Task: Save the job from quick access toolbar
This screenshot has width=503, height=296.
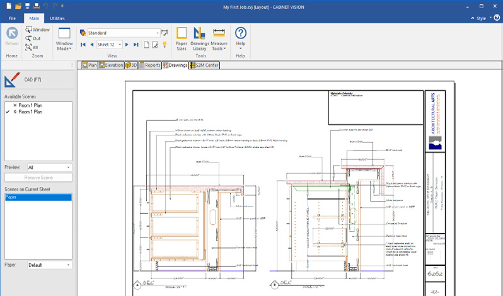Action: pyautogui.click(x=26, y=6)
